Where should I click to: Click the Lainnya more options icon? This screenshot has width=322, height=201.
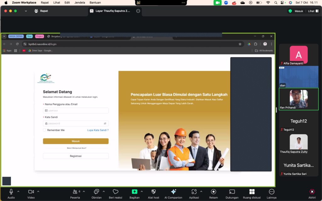tap(272, 192)
